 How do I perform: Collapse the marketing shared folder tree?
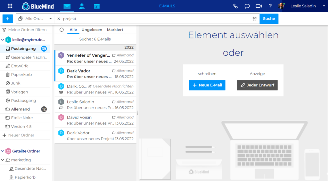click(3, 160)
